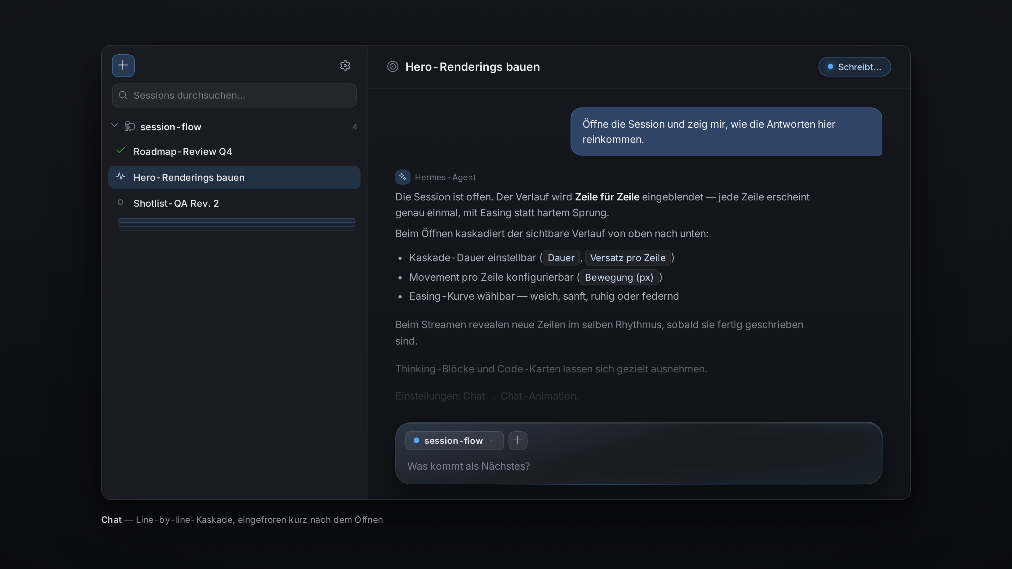Viewport: 1012px width, 569px height.
Task: Select the session-flow folder label
Action: pos(170,126)
